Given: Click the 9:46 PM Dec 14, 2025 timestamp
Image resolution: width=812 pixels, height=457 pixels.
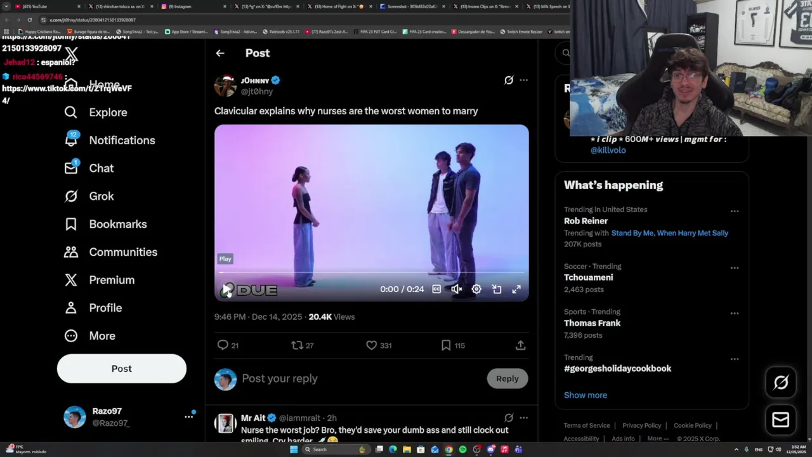Looking at the screenshot, I should point(258,317).
